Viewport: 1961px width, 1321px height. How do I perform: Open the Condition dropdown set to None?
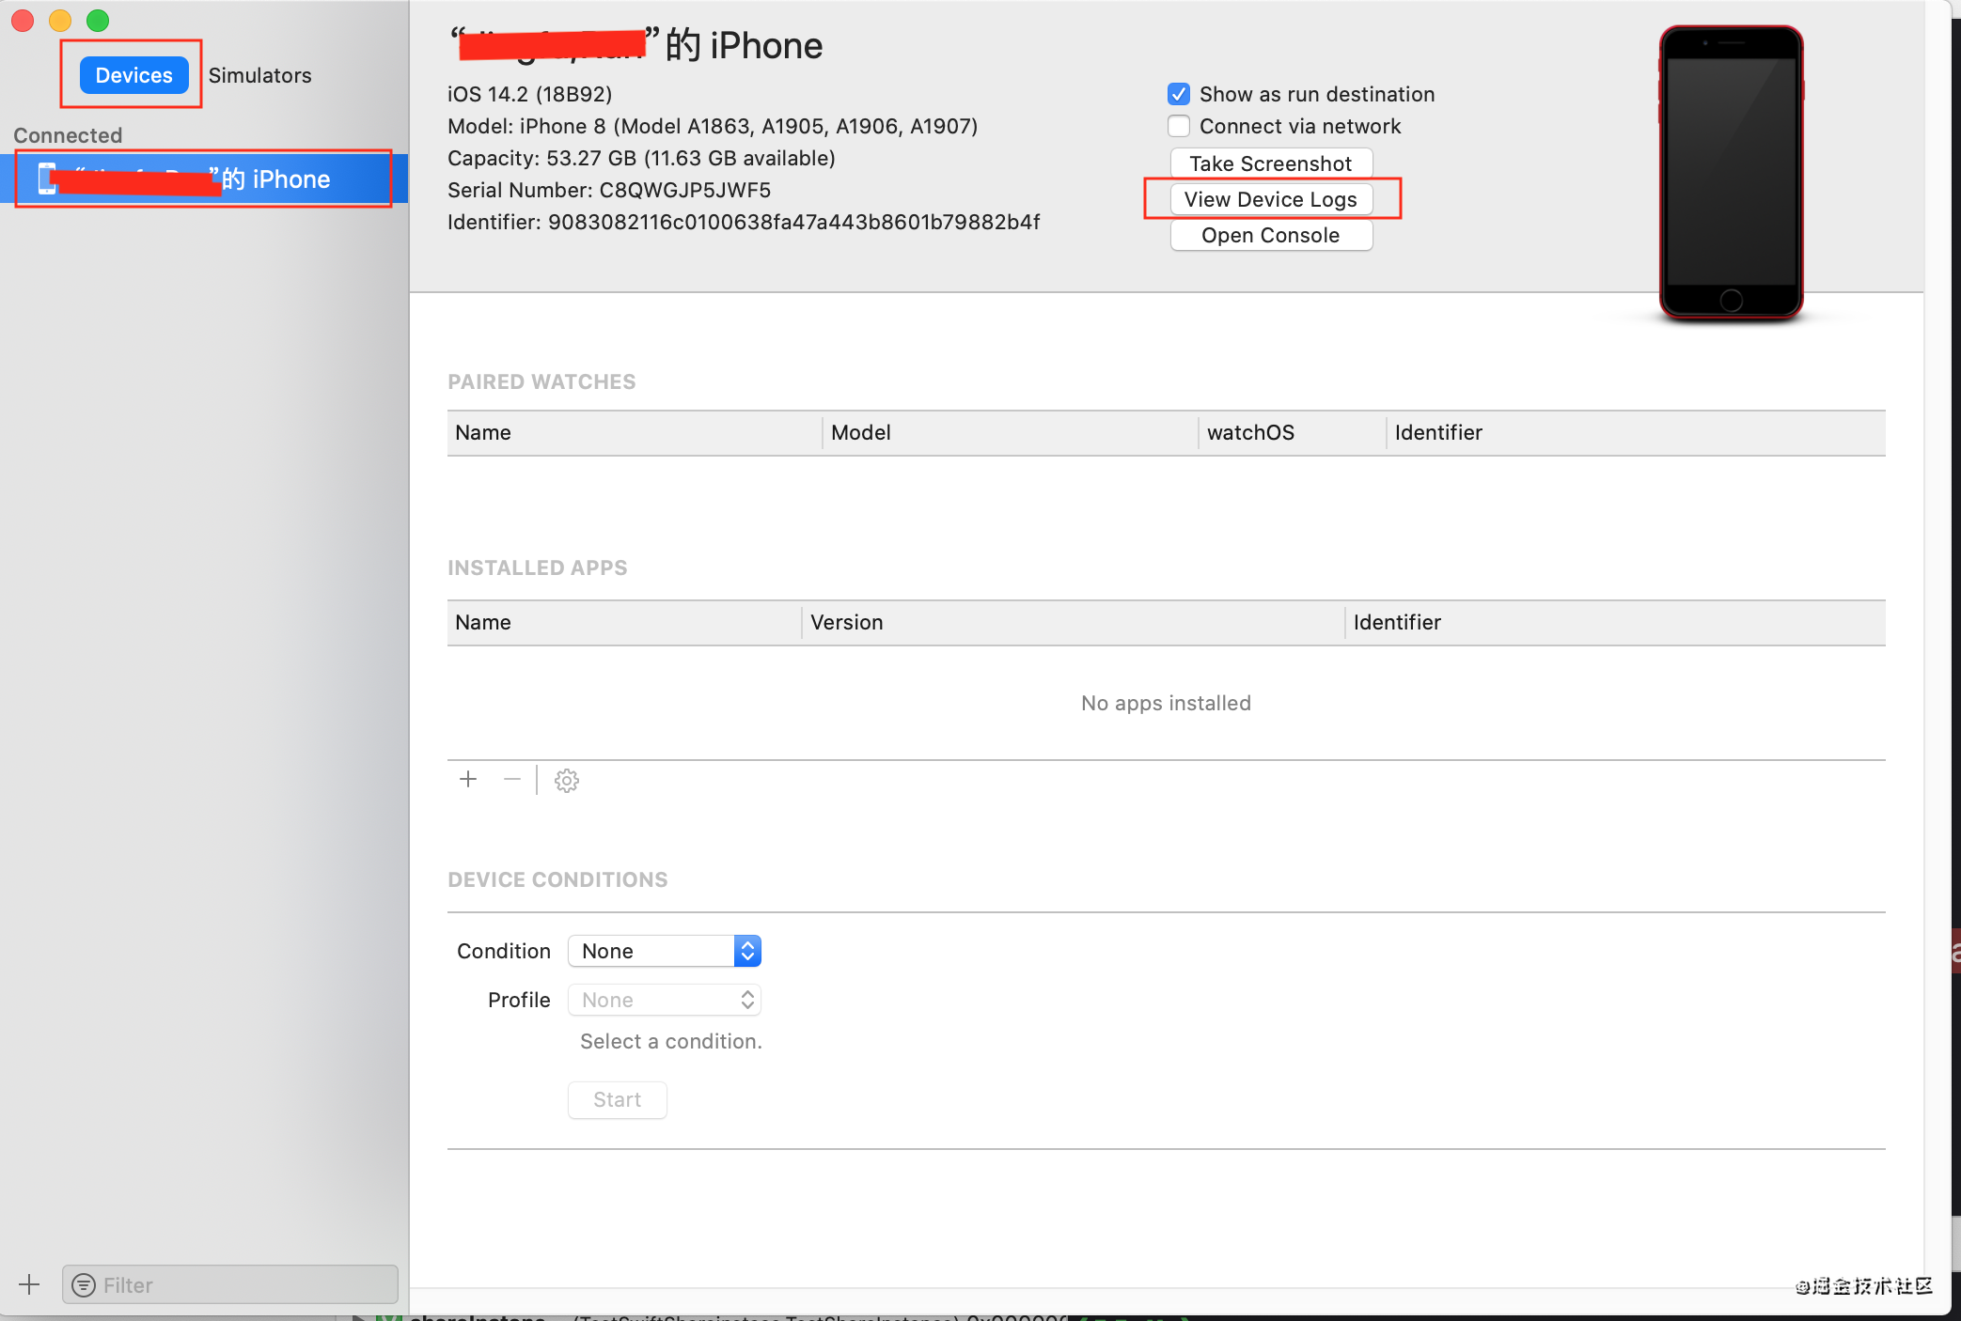664,951
